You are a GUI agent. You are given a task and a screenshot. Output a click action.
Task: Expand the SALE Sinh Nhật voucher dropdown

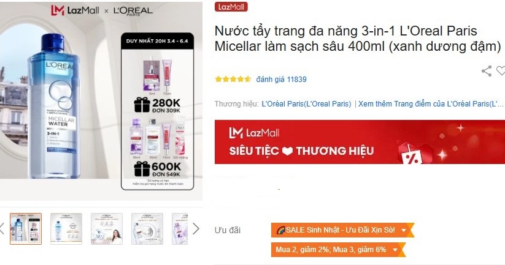(x=342, y=230)
